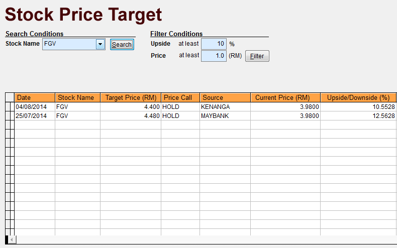Click the Search button
397x248 pixels.
pyautogui.click(x=122, y=45)
